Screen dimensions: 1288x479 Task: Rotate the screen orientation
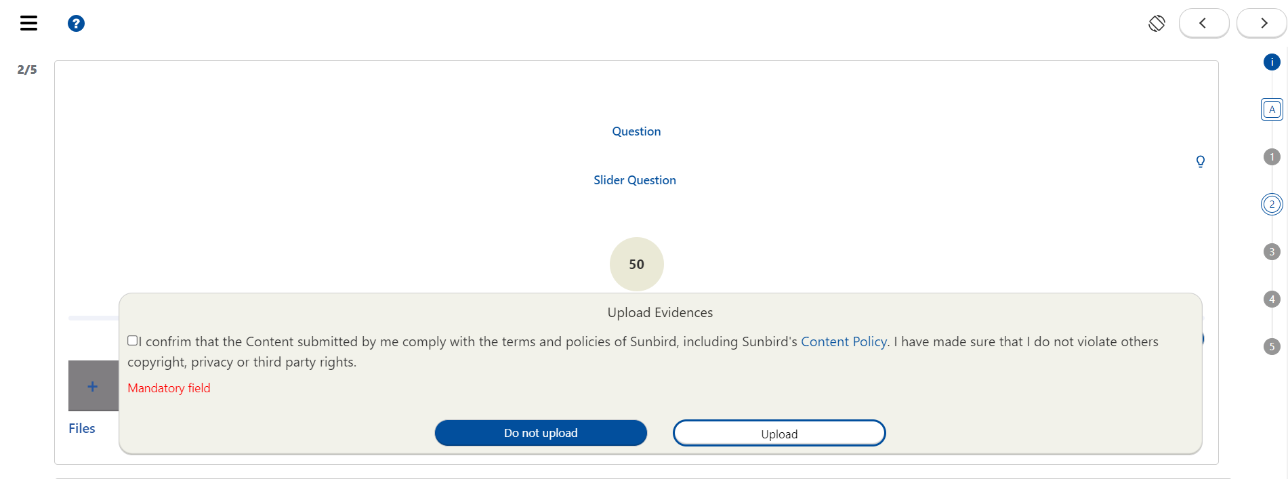pyautogui.click(x=1157, y=24)
